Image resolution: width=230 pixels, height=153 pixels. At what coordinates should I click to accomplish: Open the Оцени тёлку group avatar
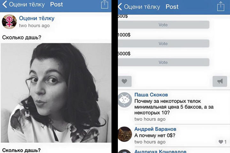(9, 22)
